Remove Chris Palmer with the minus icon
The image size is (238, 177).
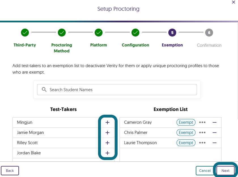[214, 133]
